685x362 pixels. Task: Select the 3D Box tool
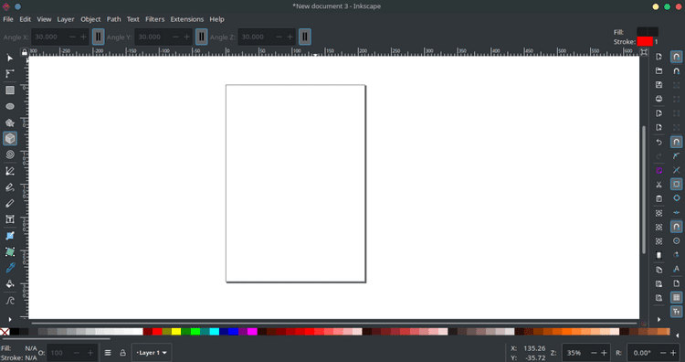coord(10,139)
